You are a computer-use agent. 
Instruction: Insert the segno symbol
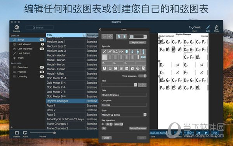(x=143, y=68)
